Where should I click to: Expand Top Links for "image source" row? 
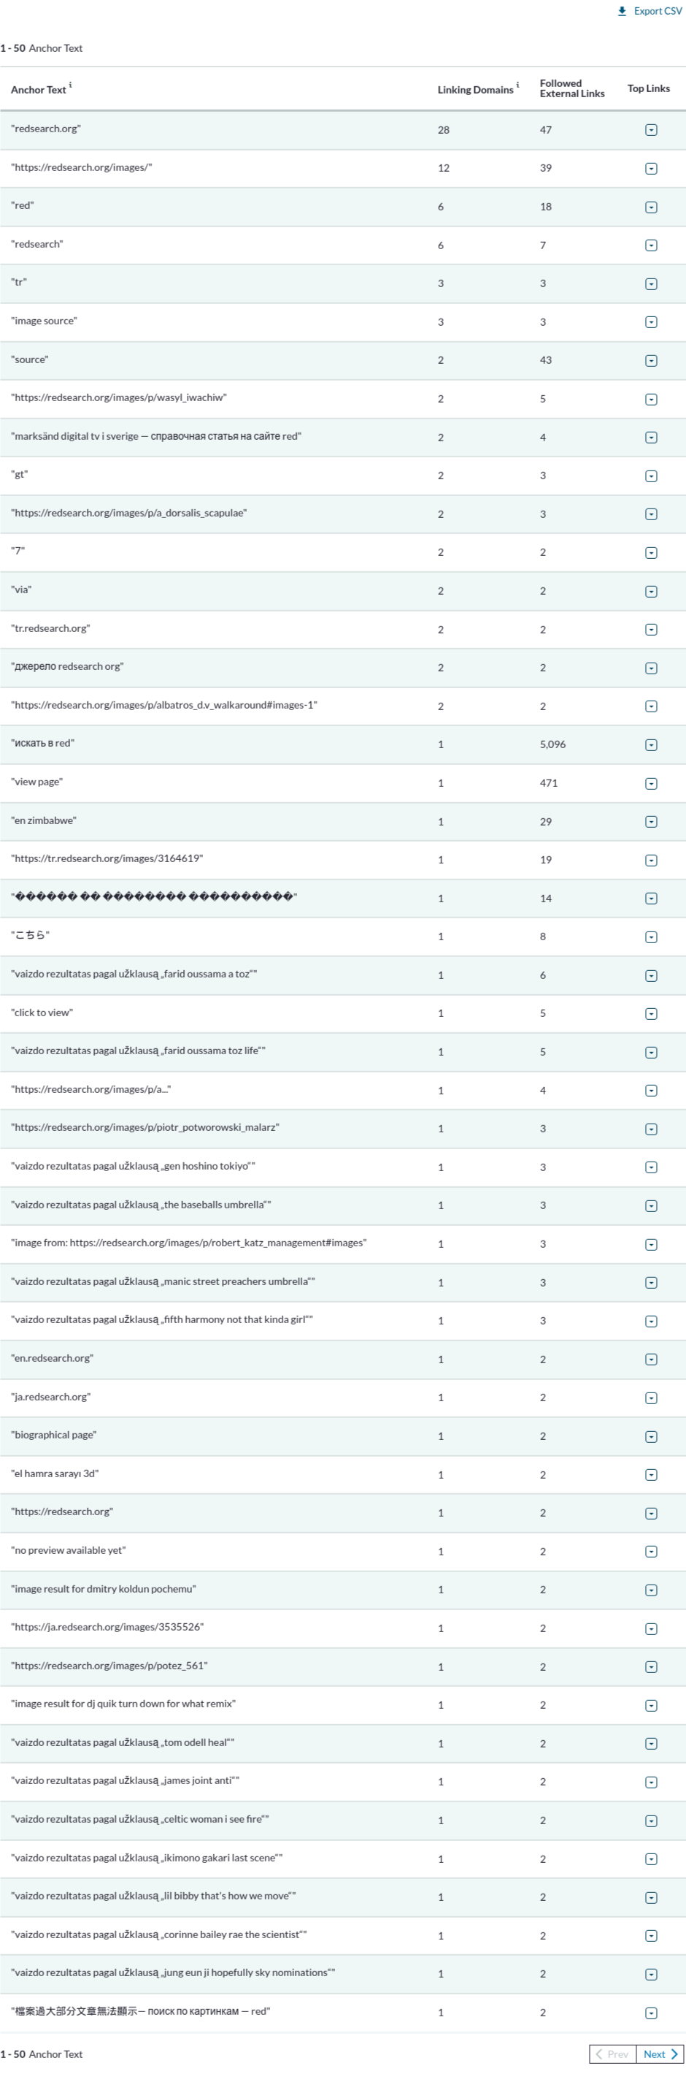[651, 322]
